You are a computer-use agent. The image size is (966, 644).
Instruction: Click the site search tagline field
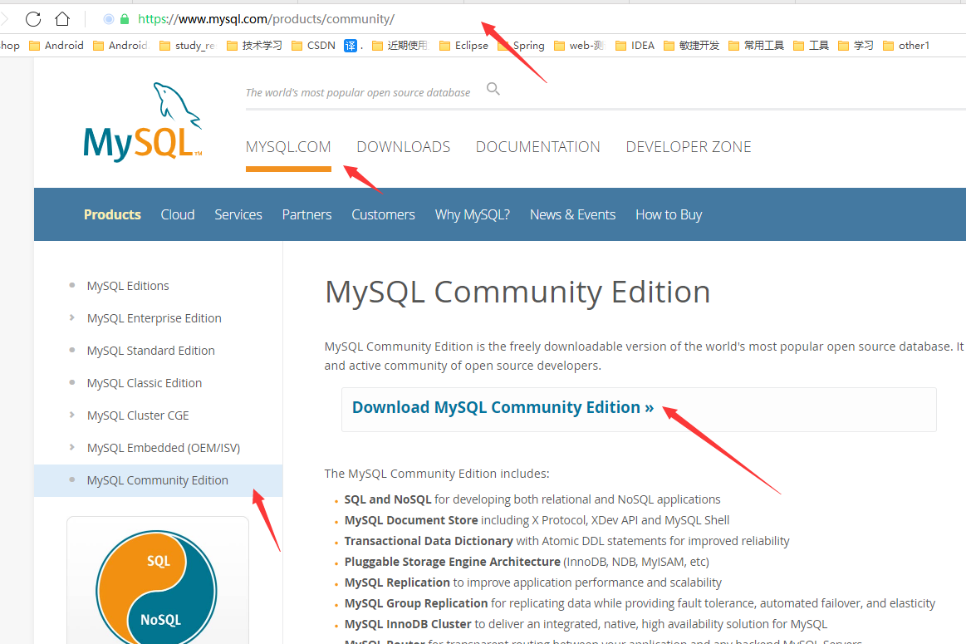(358, 92)
